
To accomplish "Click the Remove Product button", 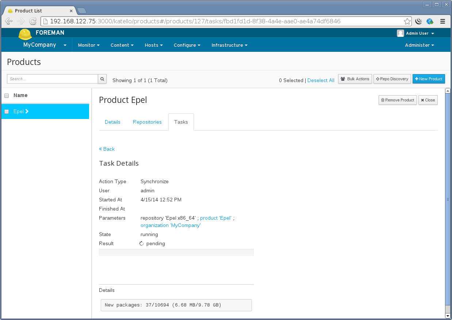I will coord(398,100).
